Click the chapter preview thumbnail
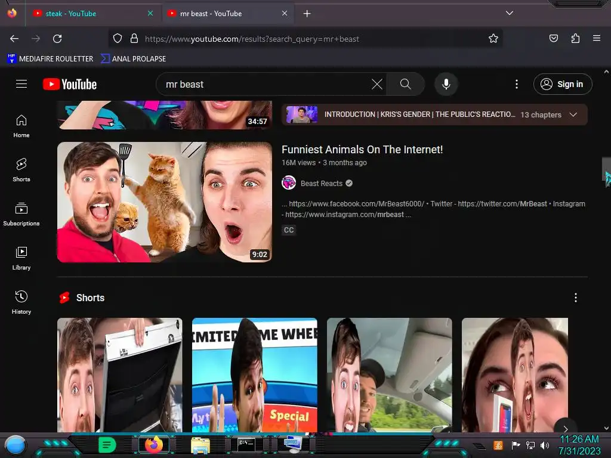The width and height of the screenshot is (611, 458). point(302,114)
